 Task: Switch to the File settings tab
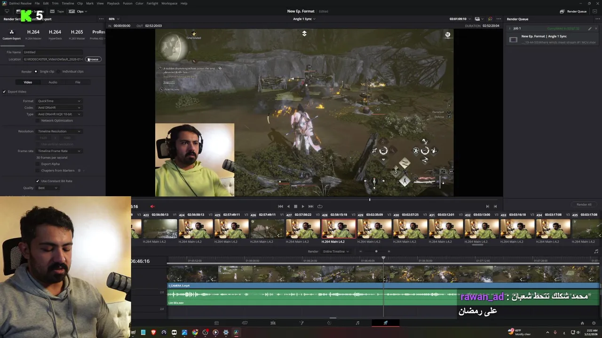coord(78,82)
